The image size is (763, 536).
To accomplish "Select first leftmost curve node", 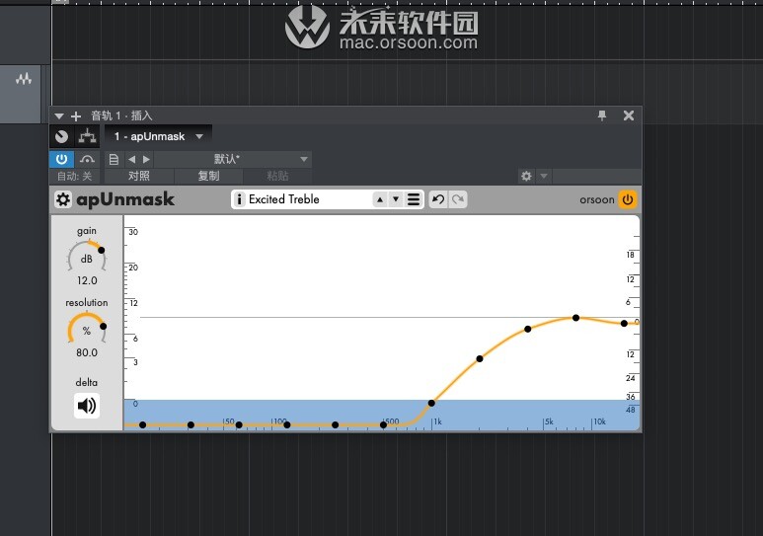I will click(x=142, y=425).
